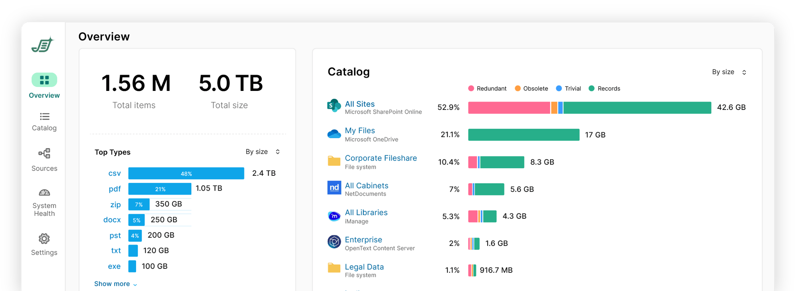The height and width of the screenshot is (291, 796).
Task: Click the OpenText icon beside Enterprise
Action: tap(334, 242)
